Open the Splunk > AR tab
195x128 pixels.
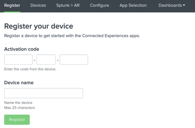click(x=68, y=5)
